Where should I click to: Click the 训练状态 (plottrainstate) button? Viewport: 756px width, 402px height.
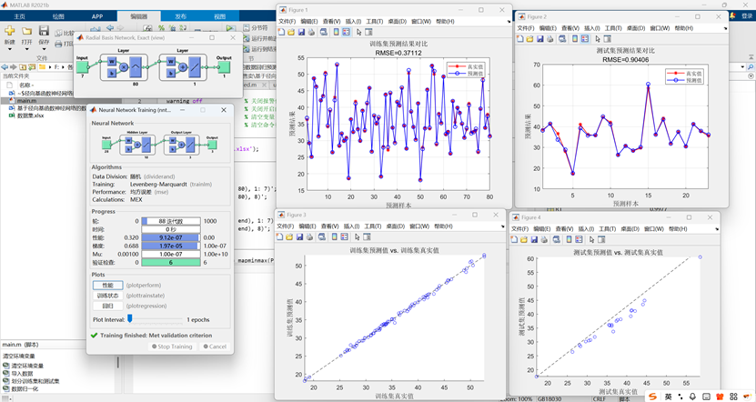(108, 296)
